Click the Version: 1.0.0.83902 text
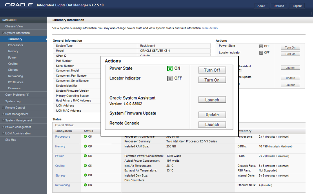This screenshot has width=313, height=194. pyautogui.click(x=125, y=104)
